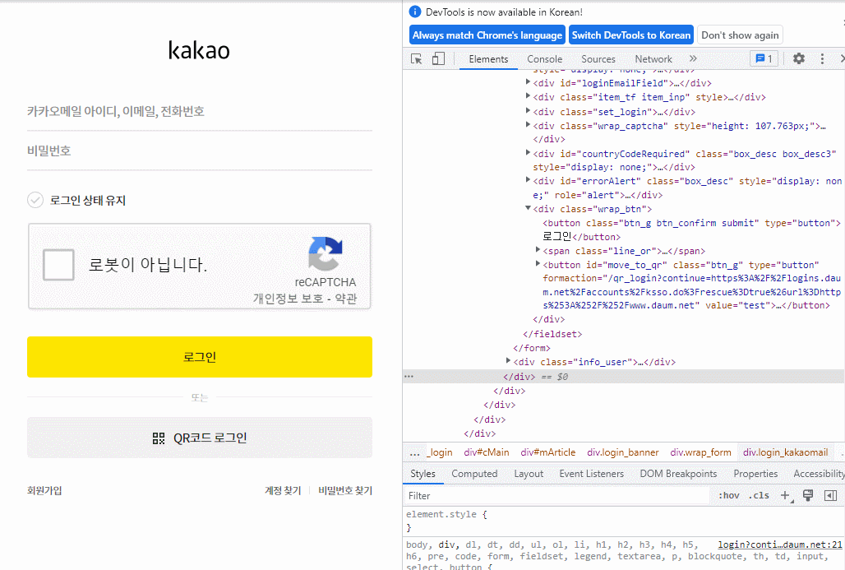Open the 비밀번호 찾기 link
The height and width of the screenshot is (570, 845).
tap(345, 491)
